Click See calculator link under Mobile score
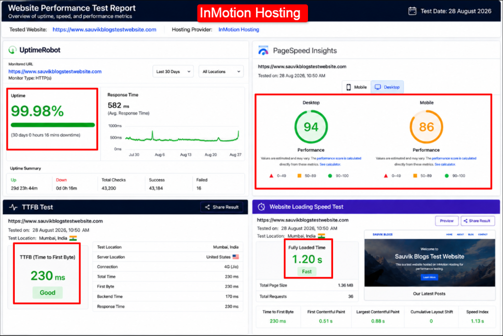503x336 pixels. point(445,164)
